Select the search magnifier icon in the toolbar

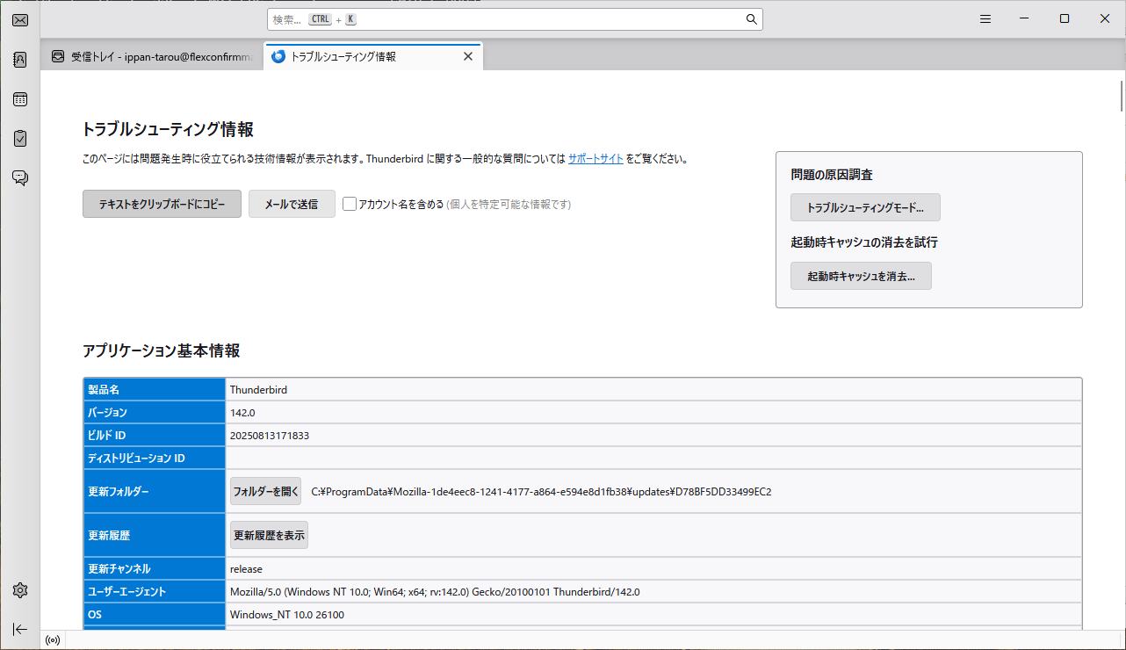(750, 18)
